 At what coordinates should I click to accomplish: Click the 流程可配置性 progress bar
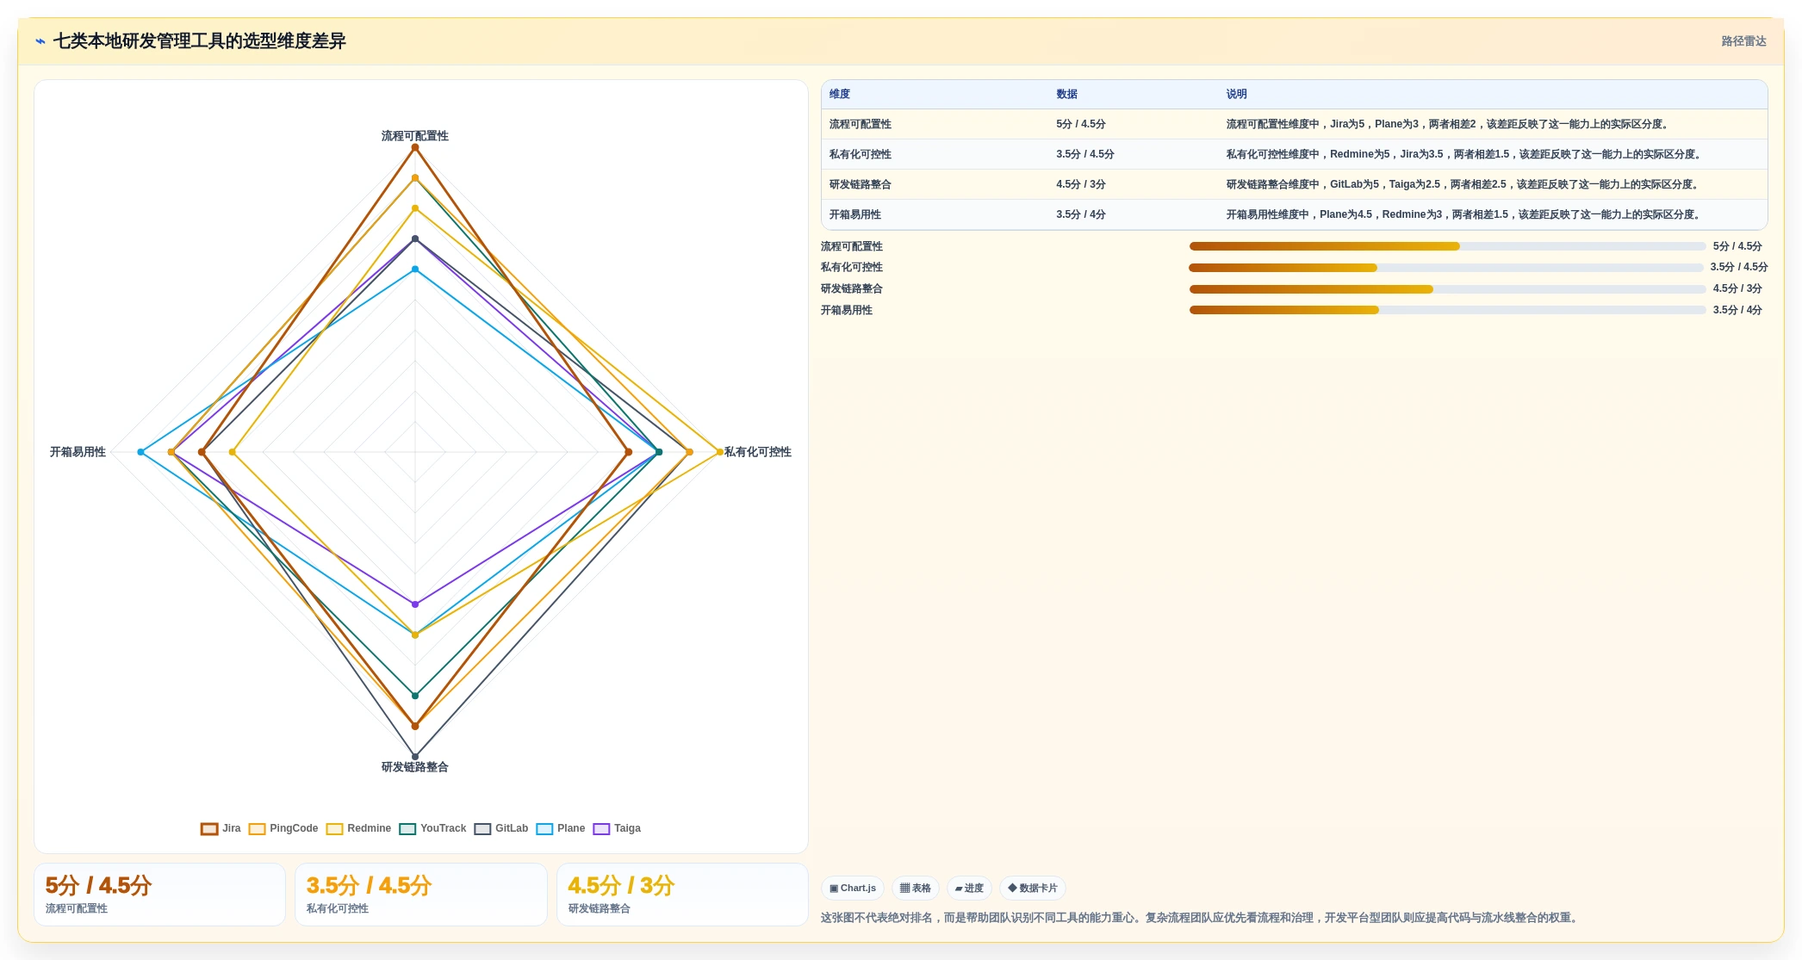point(1447,246)
